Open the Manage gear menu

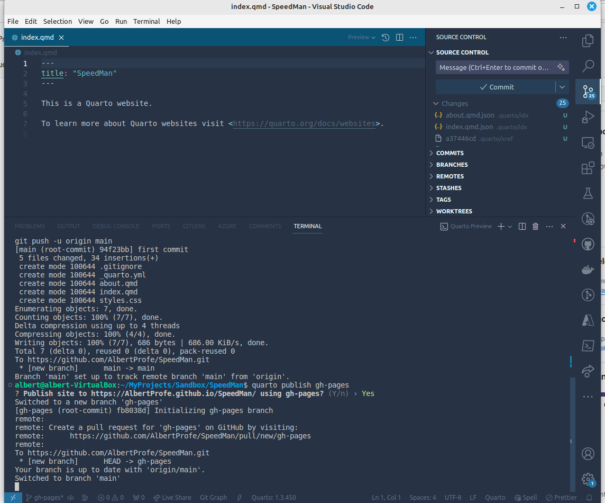click(588, 479)
